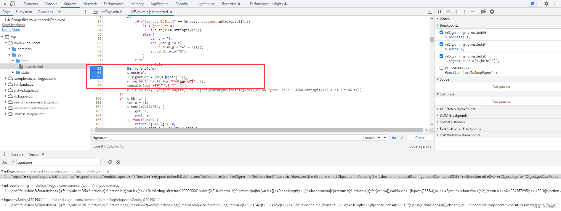The width and height of the screenshot is (561, 211).
Task: Uncheck breakpoint infSign.min.js:formatted:93
Action: 441,32
